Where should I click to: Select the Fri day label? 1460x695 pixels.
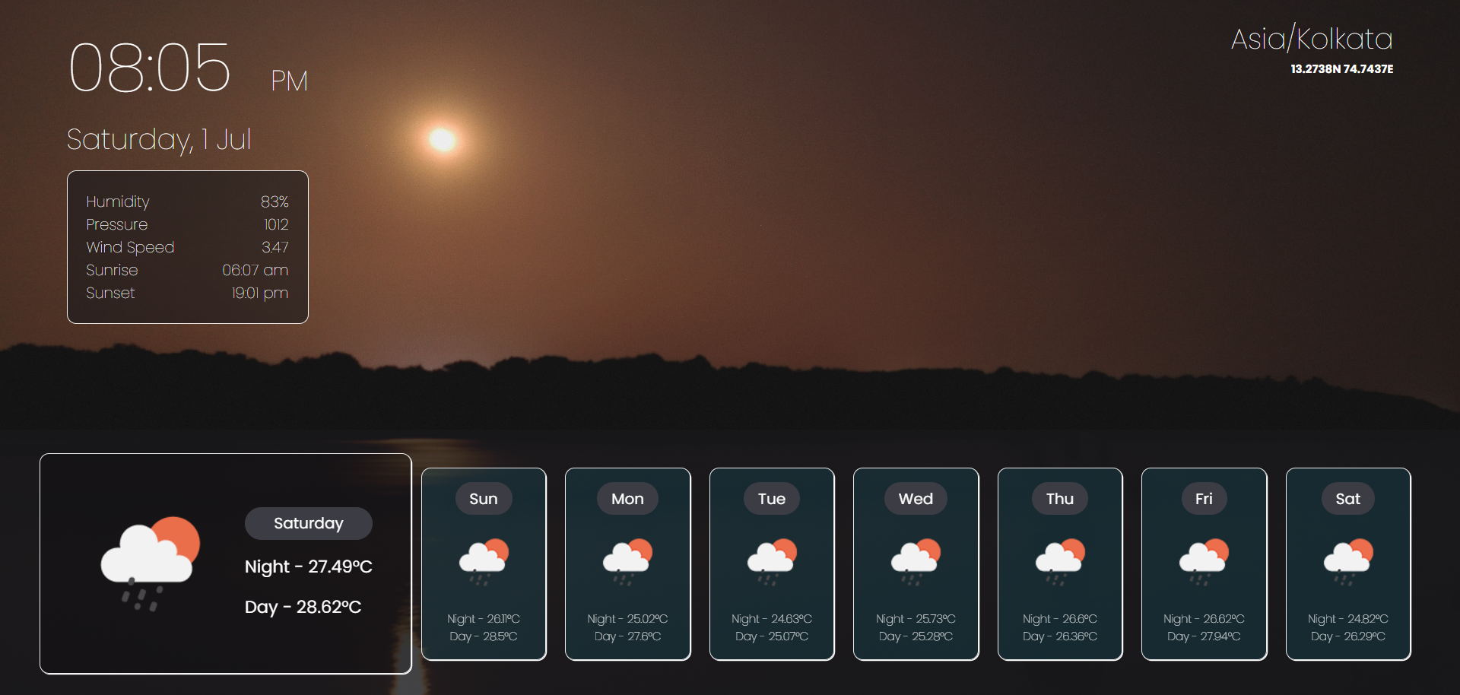pyautogui.click(x=1204, y=499)
